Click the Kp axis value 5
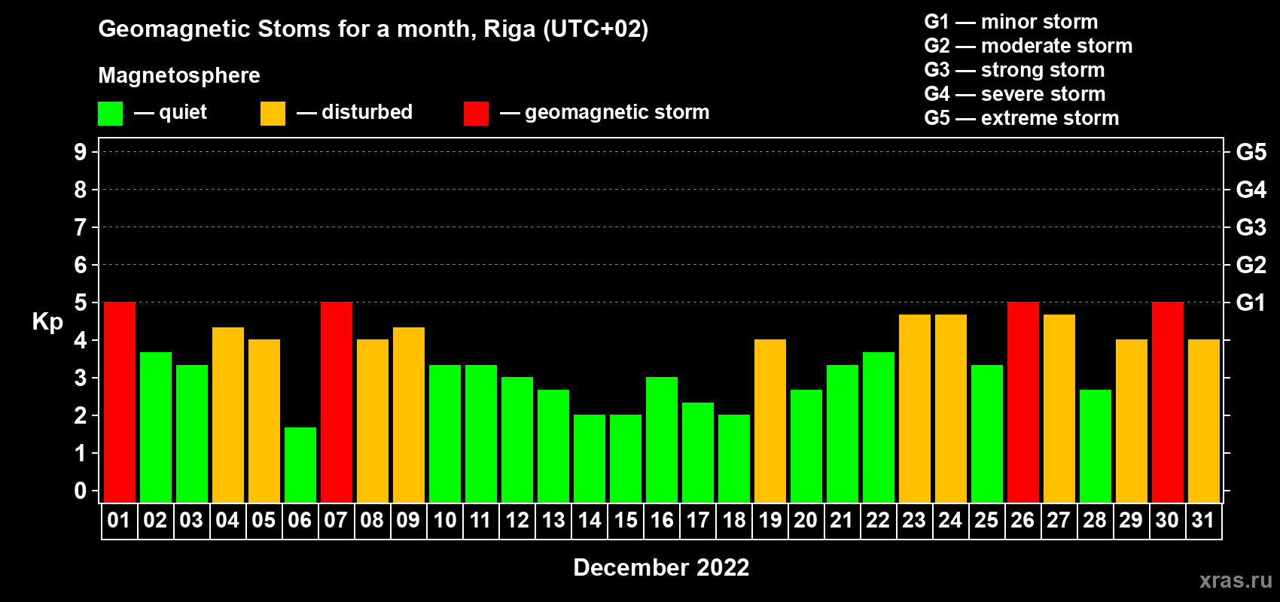The image size is (1280, 602). click(81, 303)
